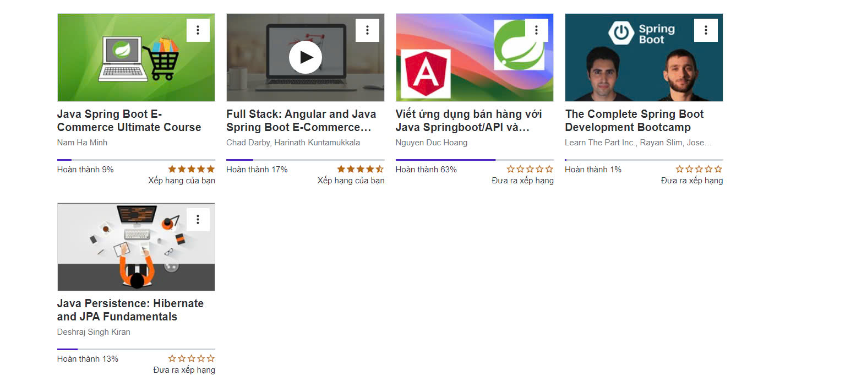Click title Java Spring Boot E-Commerce Ultimate Course
This screenshot has width=867, height=392.
[129, 121]
